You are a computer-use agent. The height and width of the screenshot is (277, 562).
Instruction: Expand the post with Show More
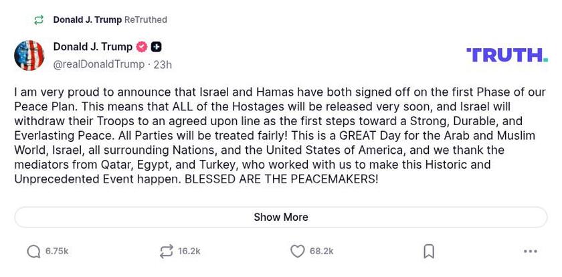[x=281, y=217]
